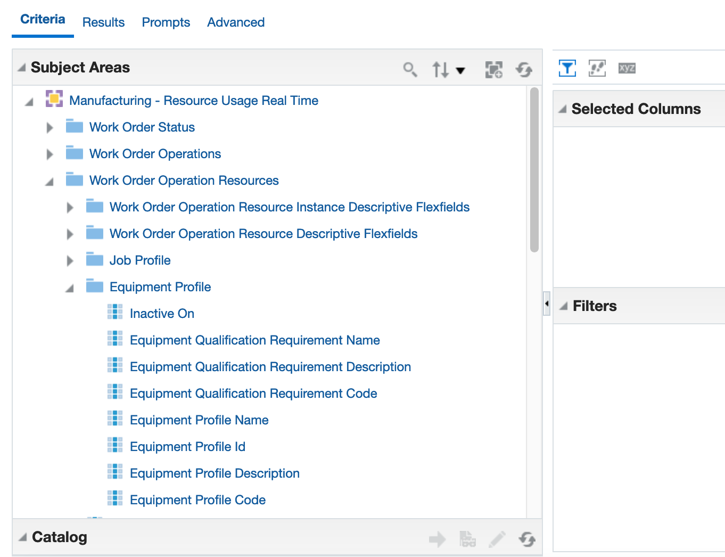Click the Subject Areas vertical scrollbar
The height and width of the screenshot is (557, 725).
click(x=534, y=170)
